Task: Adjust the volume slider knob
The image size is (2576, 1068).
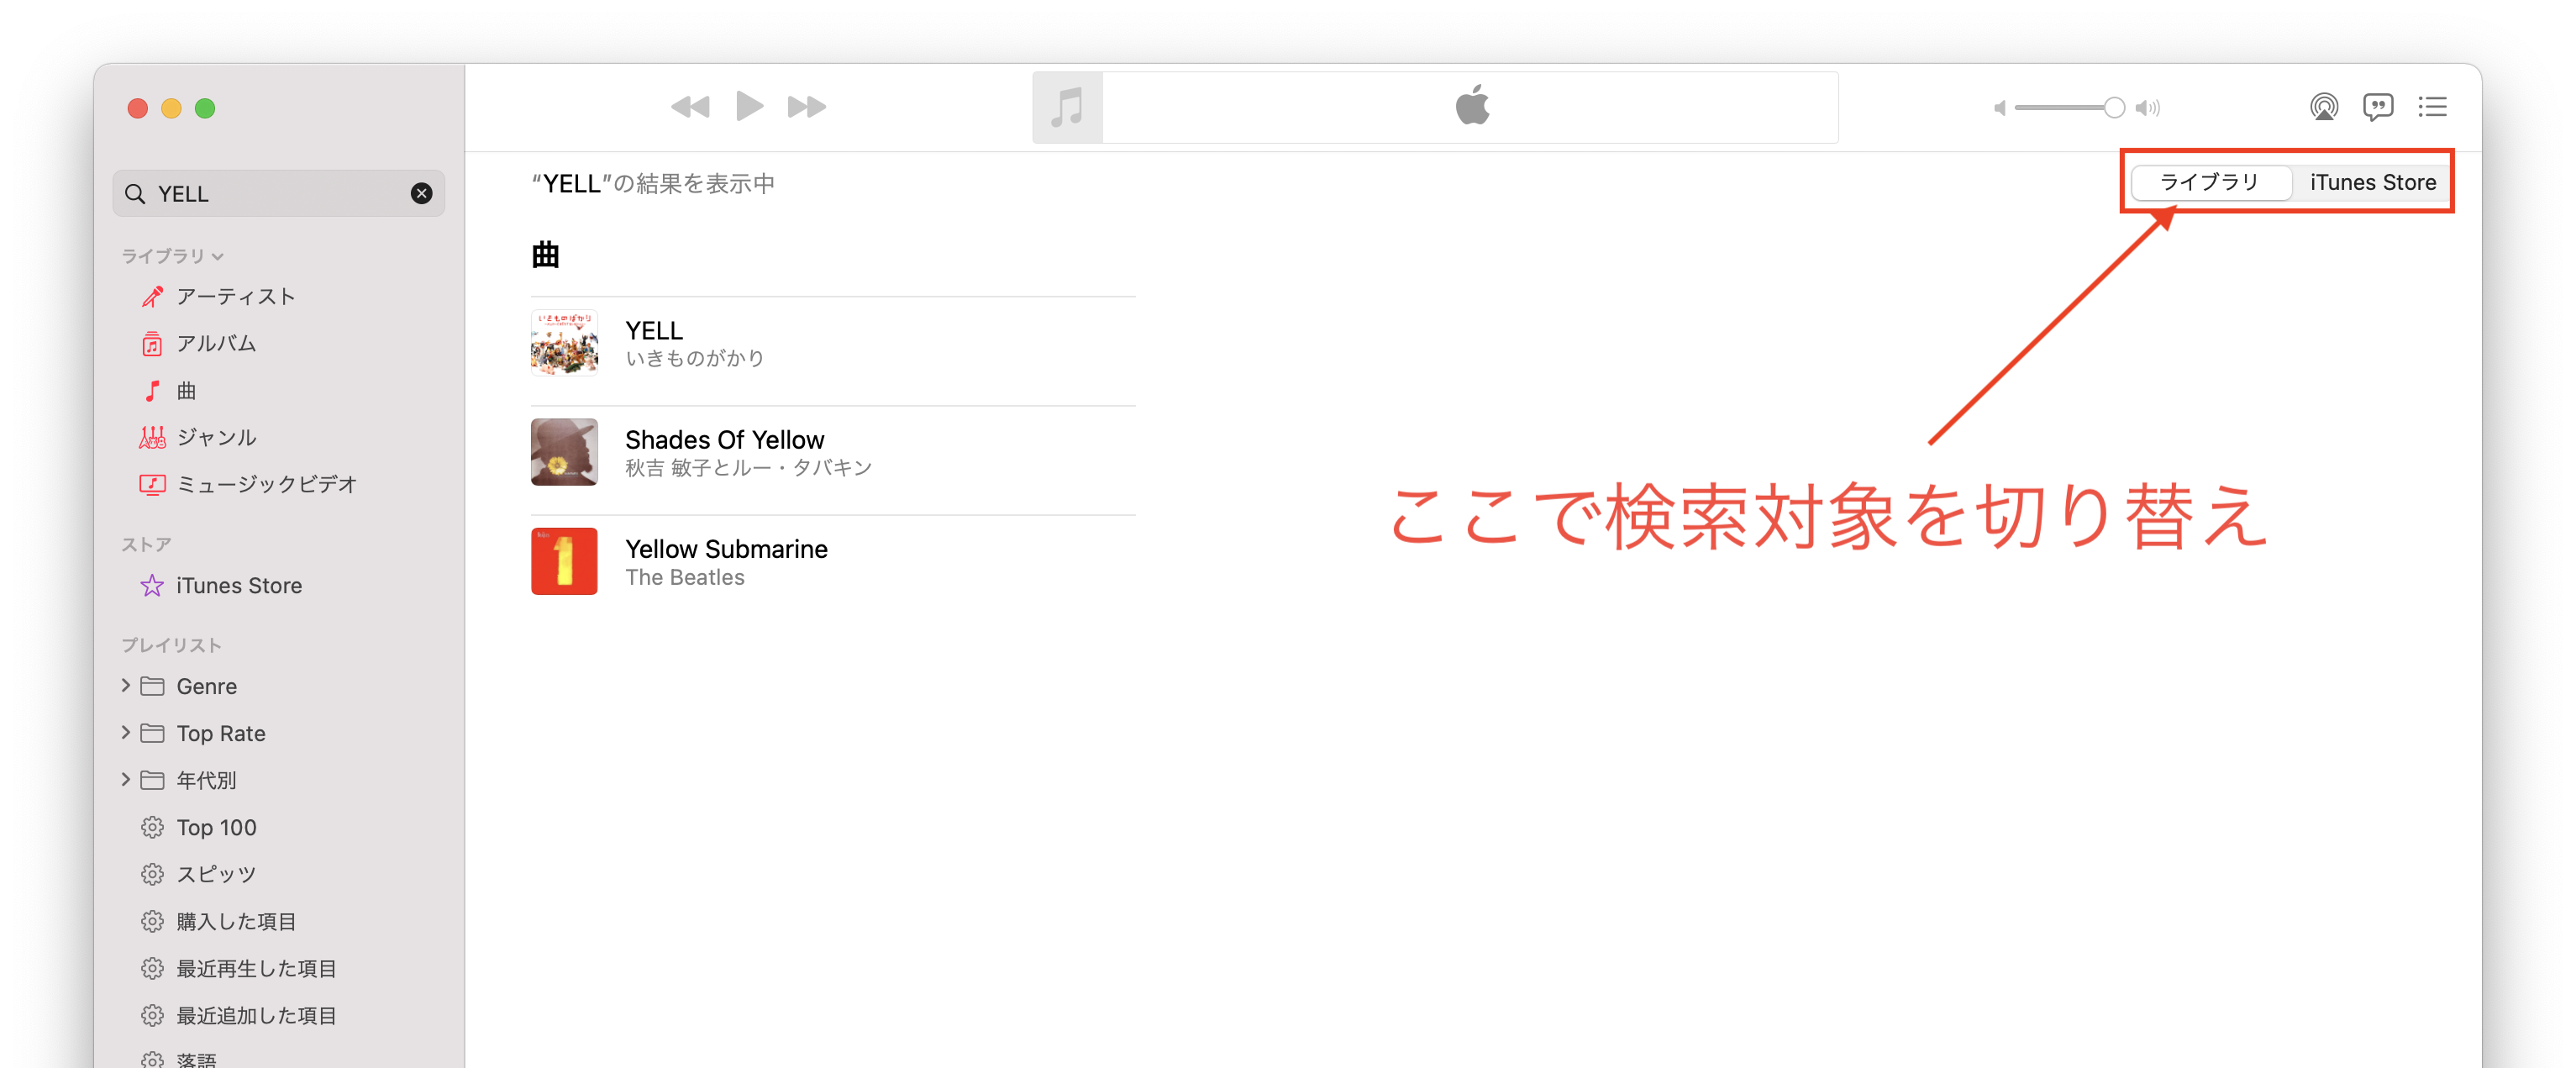Action: 2113,108
